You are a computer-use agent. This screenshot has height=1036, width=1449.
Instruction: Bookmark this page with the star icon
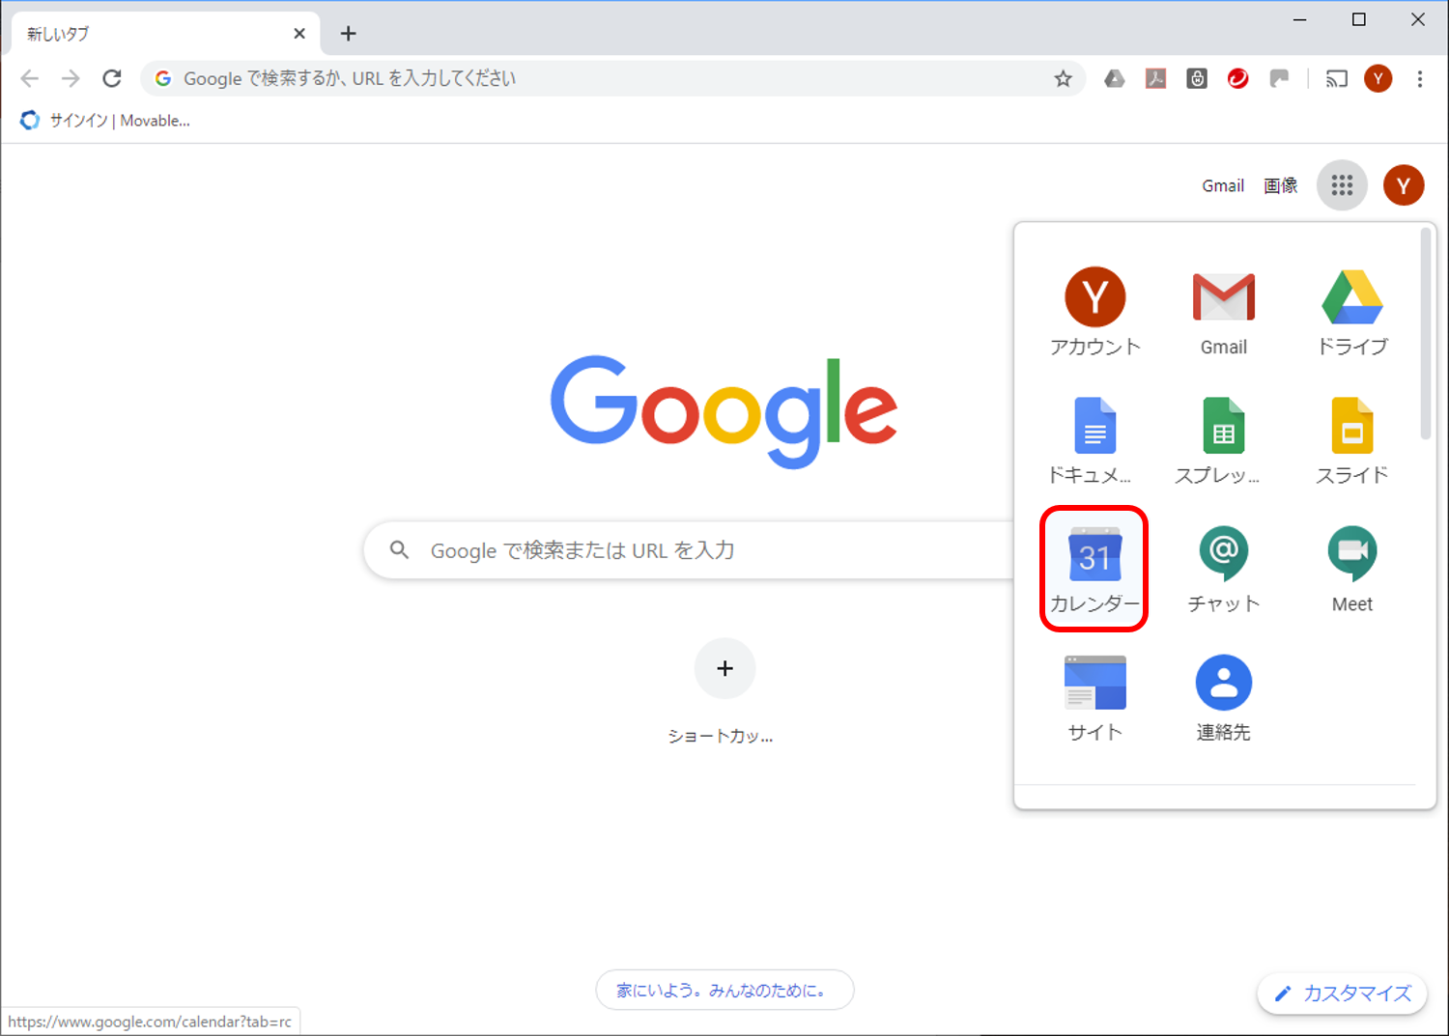pos(1063,79)
